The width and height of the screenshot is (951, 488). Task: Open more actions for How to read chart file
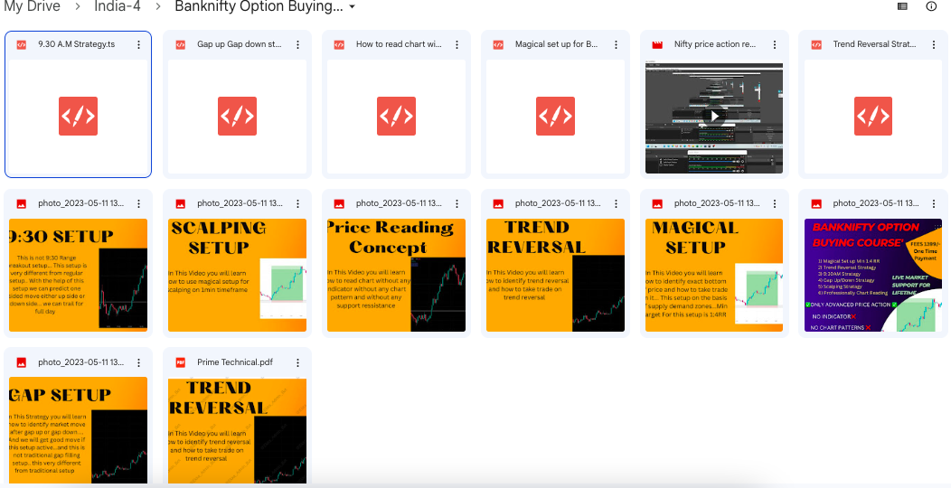(x=457, y=44)
